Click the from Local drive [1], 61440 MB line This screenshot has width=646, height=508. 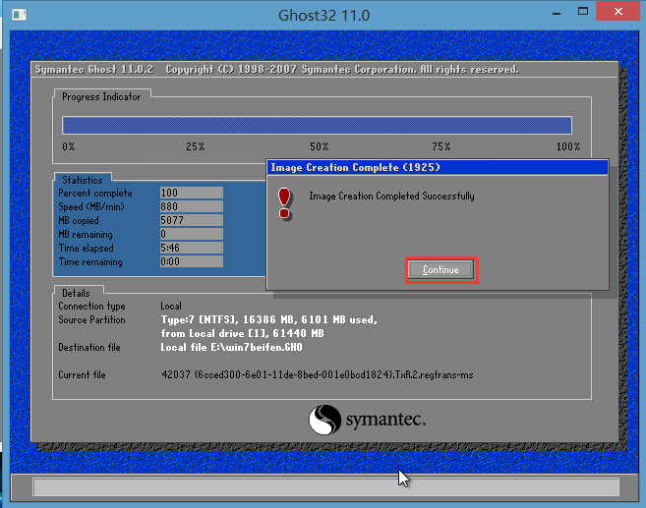[242, 333]
